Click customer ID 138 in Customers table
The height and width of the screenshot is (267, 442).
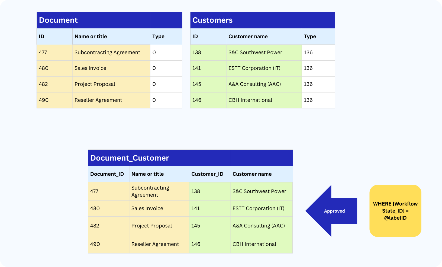click(x=196, y=52)
